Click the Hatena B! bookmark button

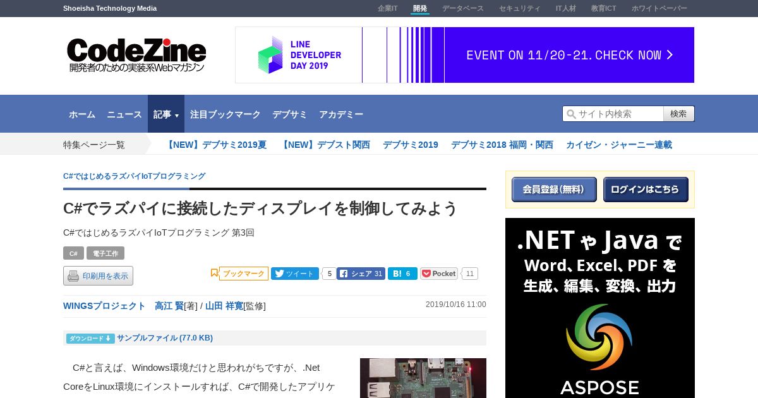click(x=402, y=274)
